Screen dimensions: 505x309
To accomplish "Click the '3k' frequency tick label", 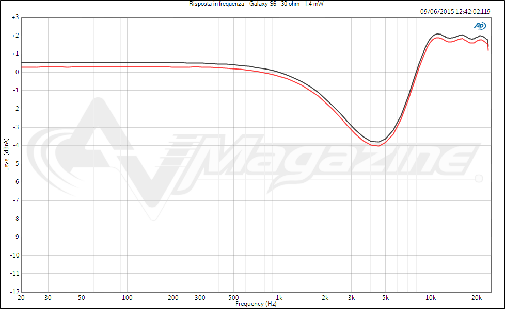I will (352, 298).
